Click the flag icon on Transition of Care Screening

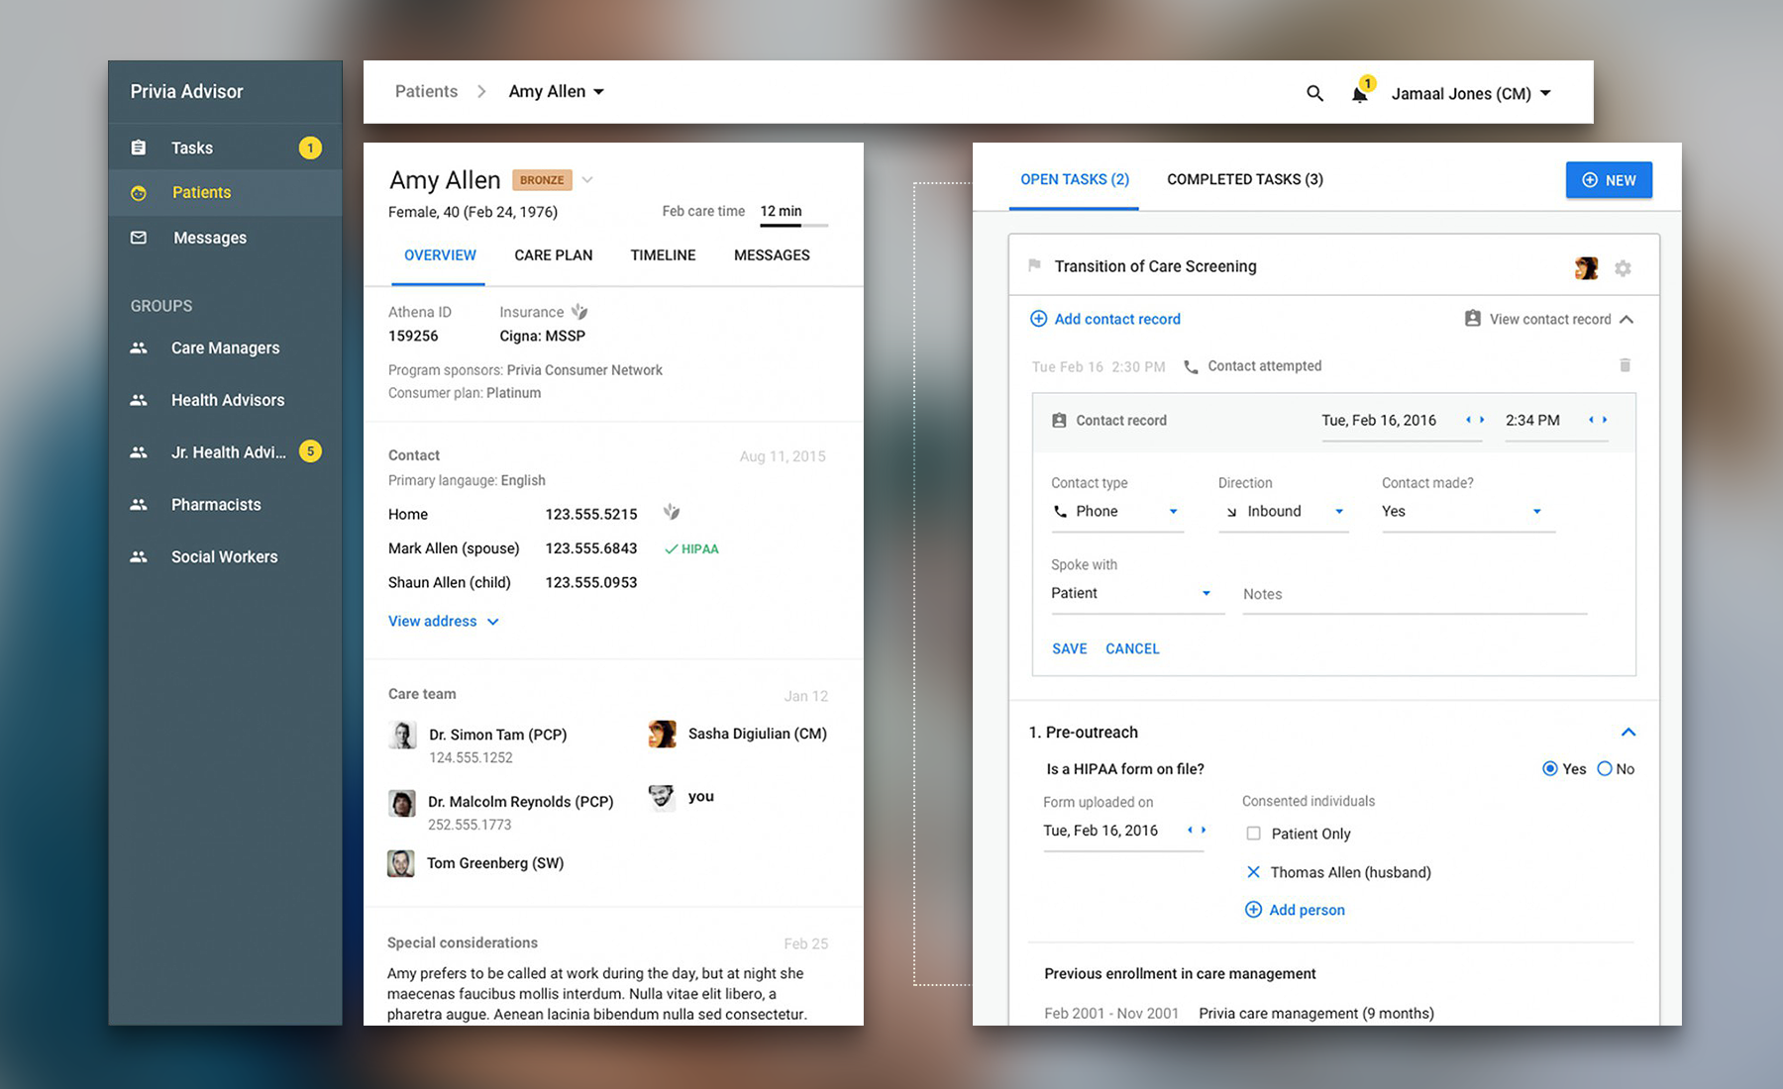(x=1034, y=265)
